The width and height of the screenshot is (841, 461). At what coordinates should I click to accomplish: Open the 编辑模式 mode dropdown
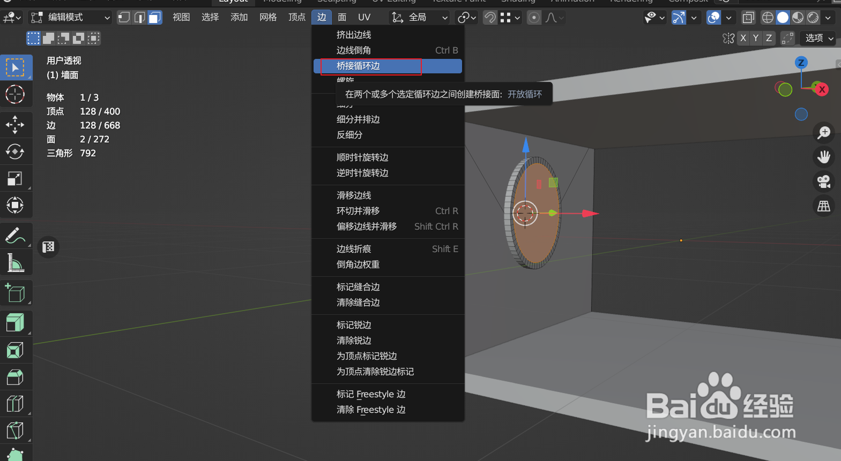tap(70, 18)
